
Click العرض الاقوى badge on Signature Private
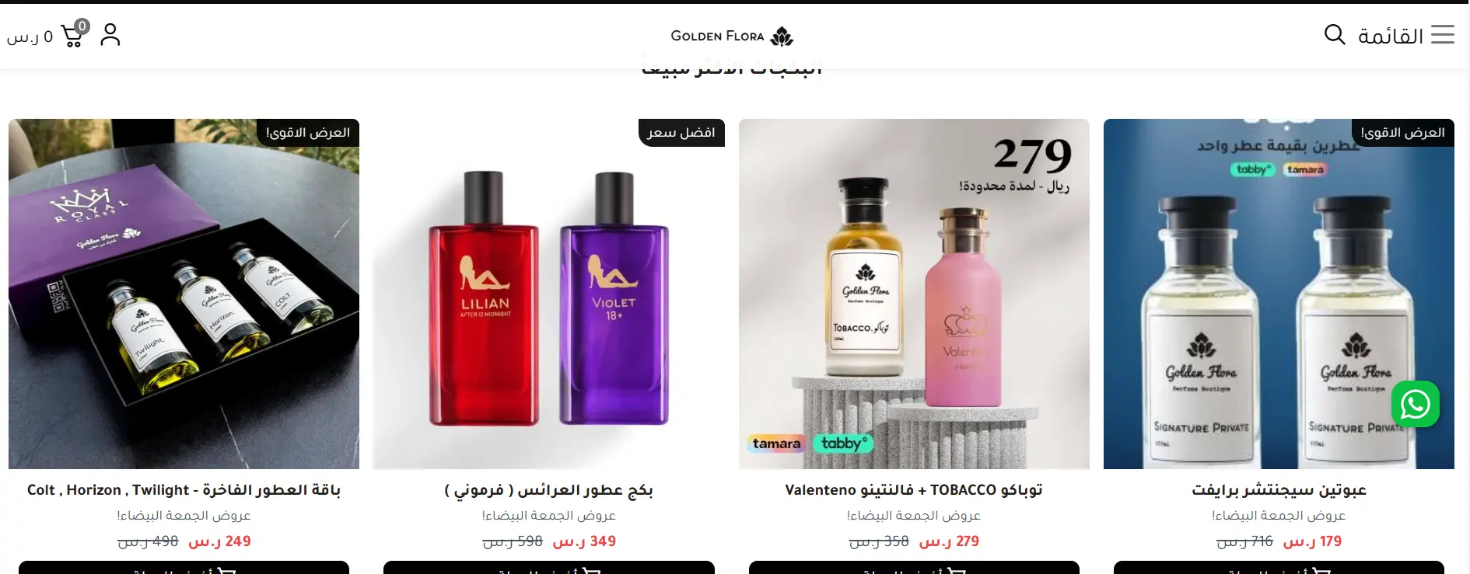pyautogui.click(x=1403, y=133)
